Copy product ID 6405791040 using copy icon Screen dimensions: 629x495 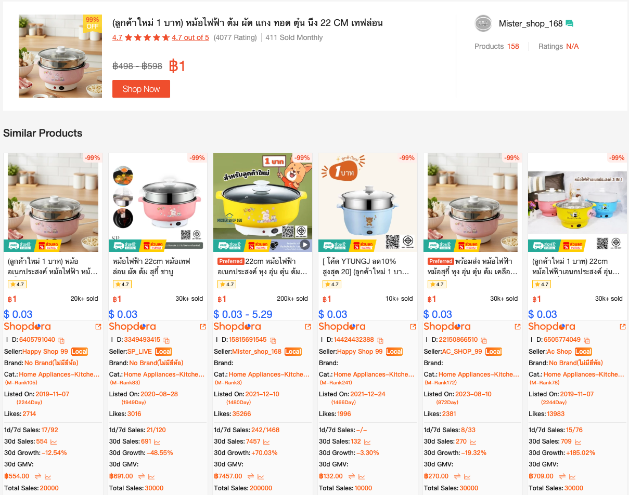click(x=61, y=340)
